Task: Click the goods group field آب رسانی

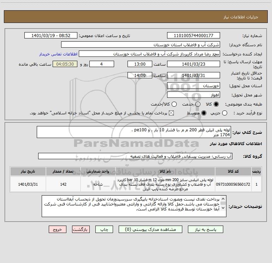Action: (x=135, y=156)
